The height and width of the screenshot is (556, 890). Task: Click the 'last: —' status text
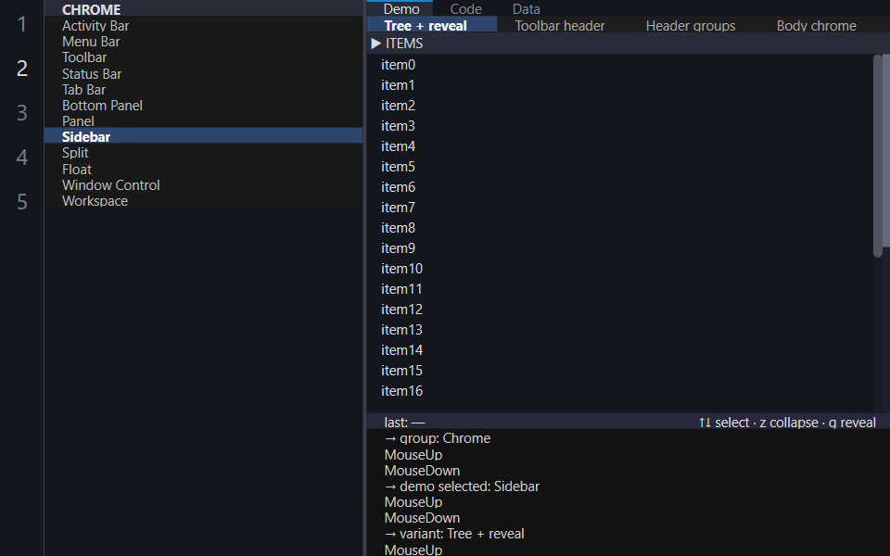coord(404,423)
